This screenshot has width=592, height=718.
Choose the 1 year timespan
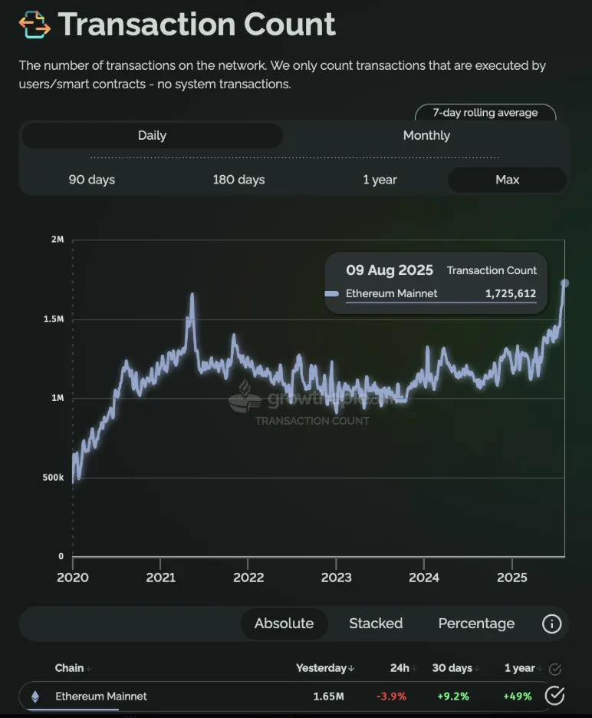380,180
